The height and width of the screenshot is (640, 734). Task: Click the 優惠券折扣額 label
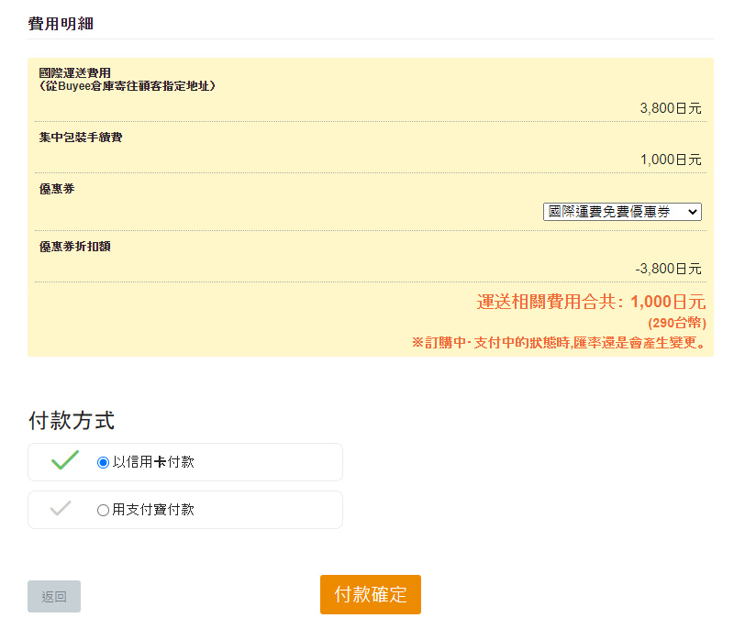75,247
